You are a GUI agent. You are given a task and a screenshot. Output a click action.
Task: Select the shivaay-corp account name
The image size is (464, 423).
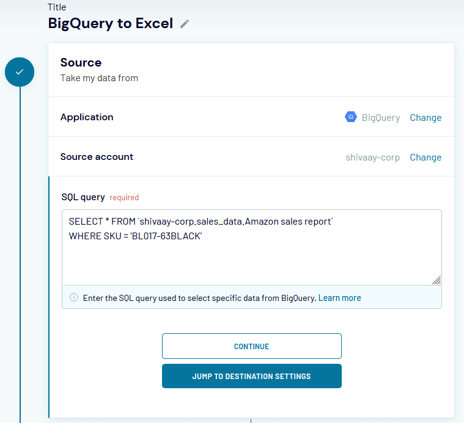coord(372,157)
